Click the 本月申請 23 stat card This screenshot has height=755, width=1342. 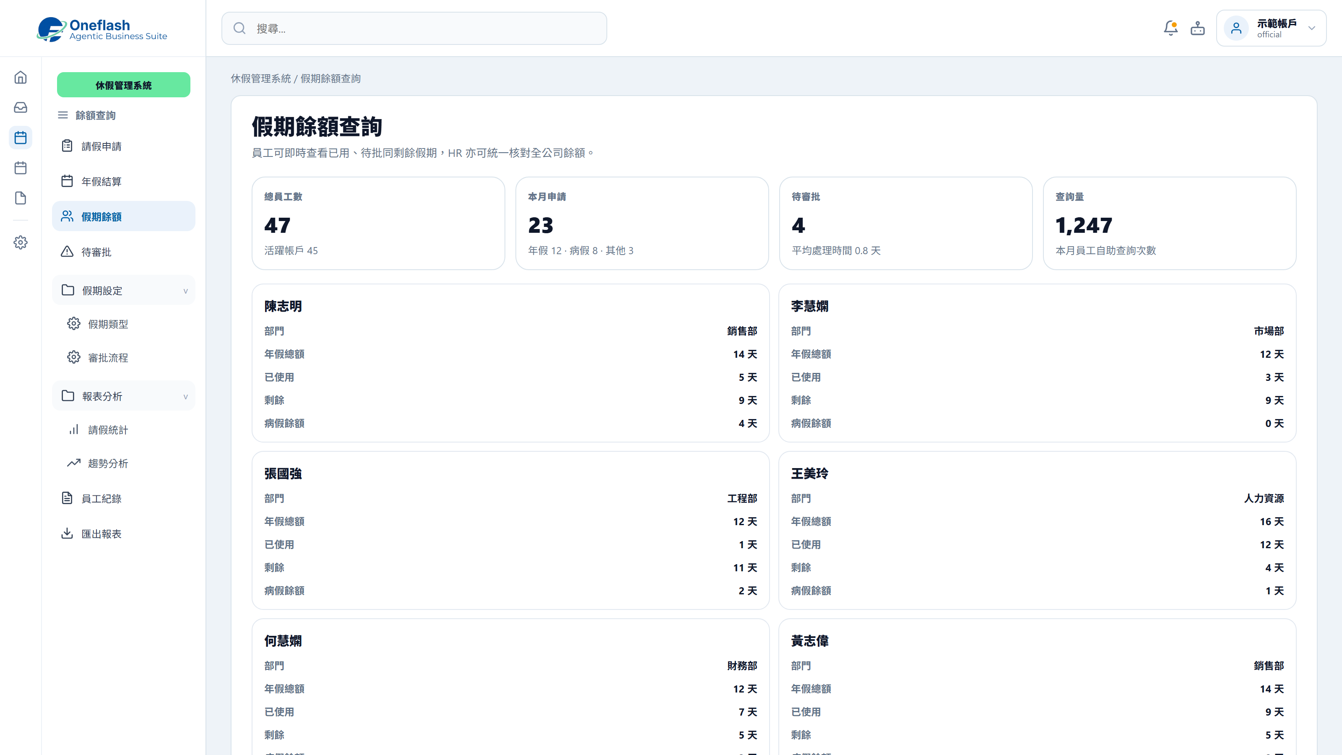coord(642,223)
